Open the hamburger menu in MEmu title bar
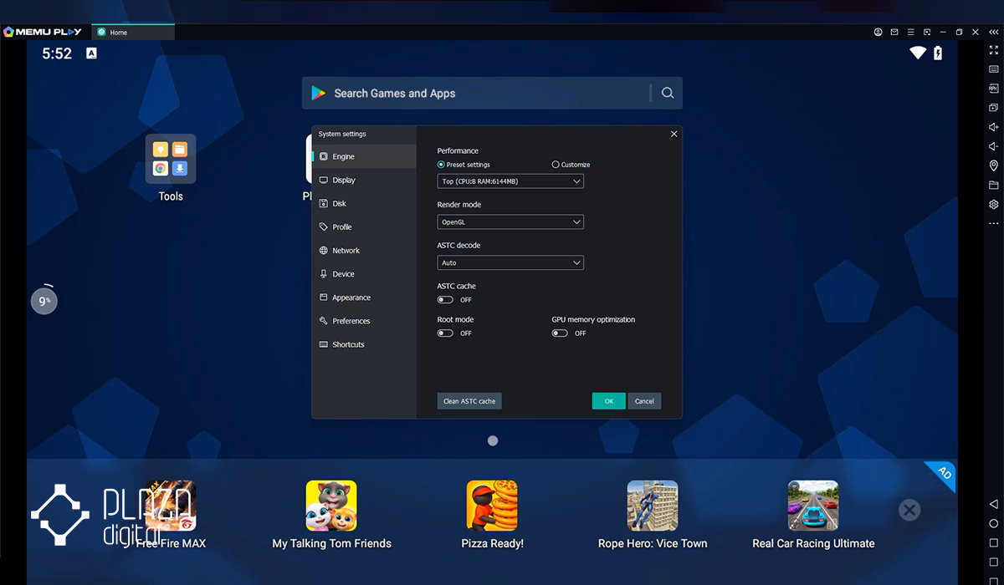Viewport: 1004px width, 585px height. coord(910,32)
